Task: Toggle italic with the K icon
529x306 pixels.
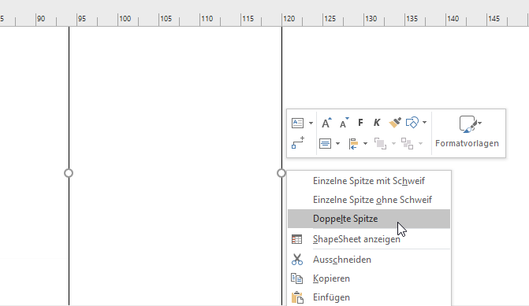Action: coord(377,123)
